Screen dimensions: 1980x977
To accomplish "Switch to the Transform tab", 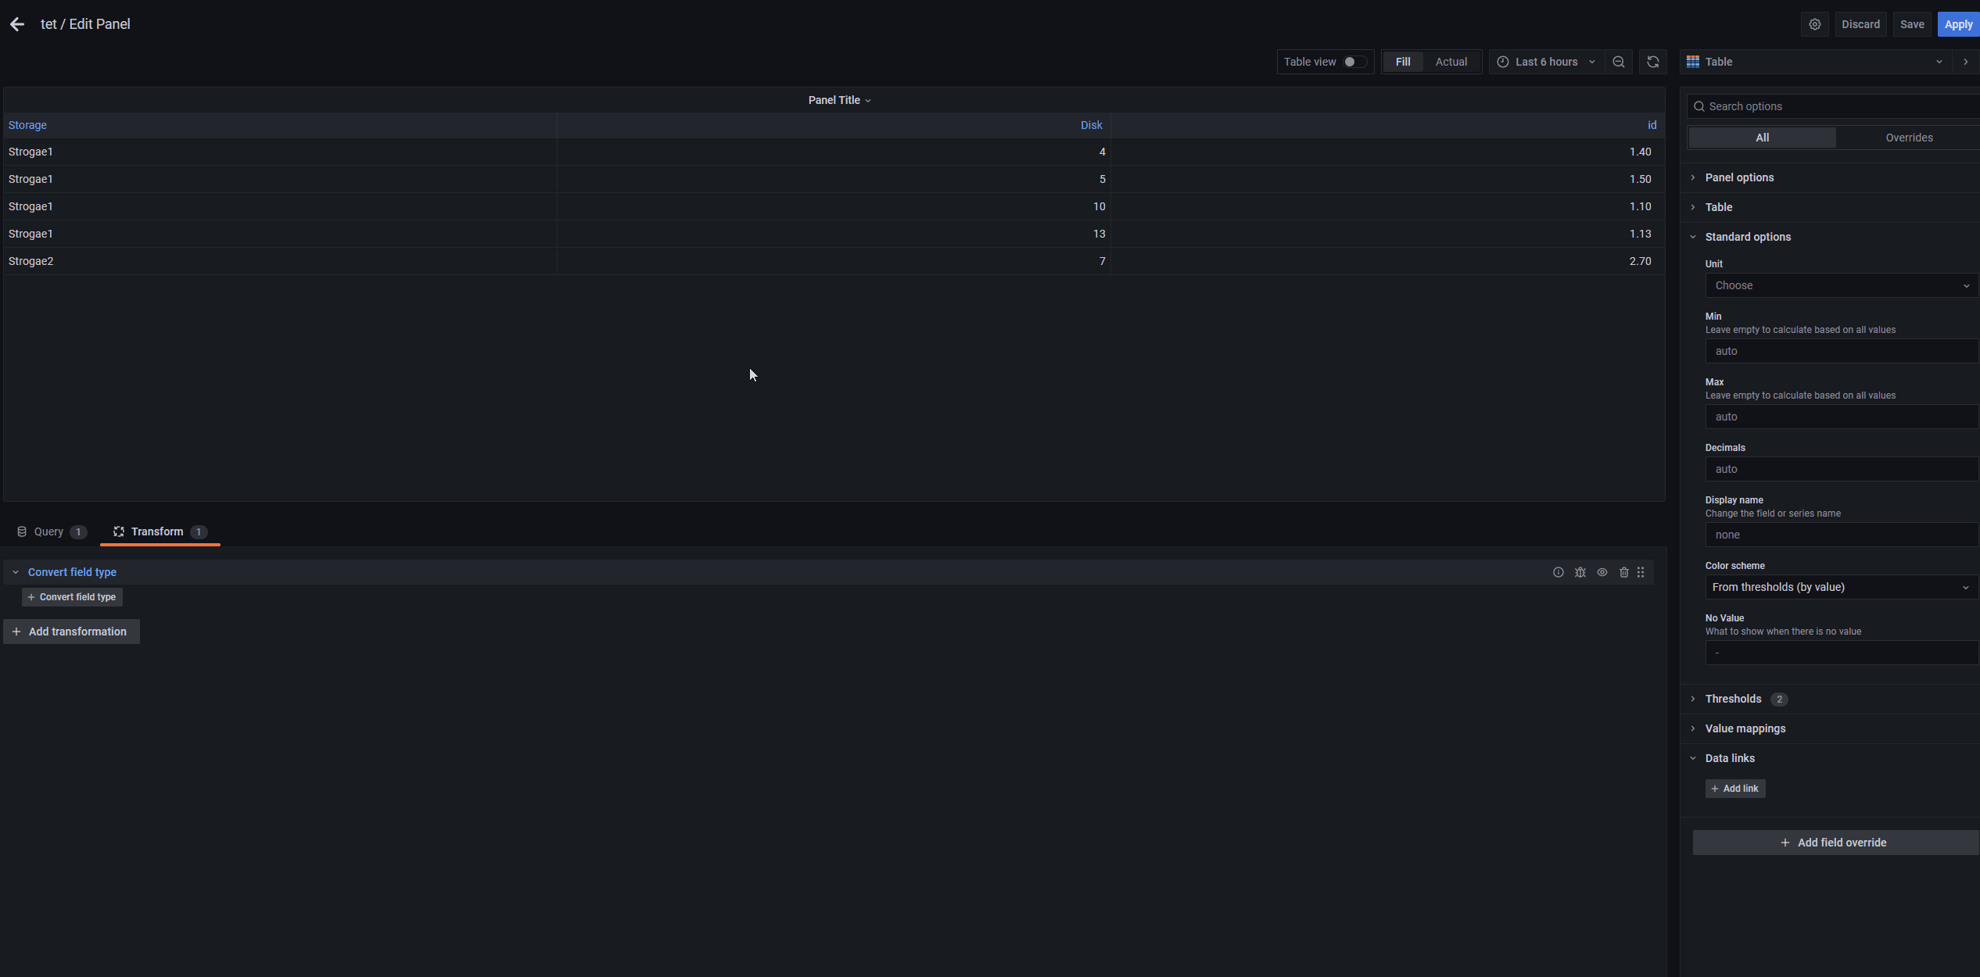I will click(x=160, y=531).
